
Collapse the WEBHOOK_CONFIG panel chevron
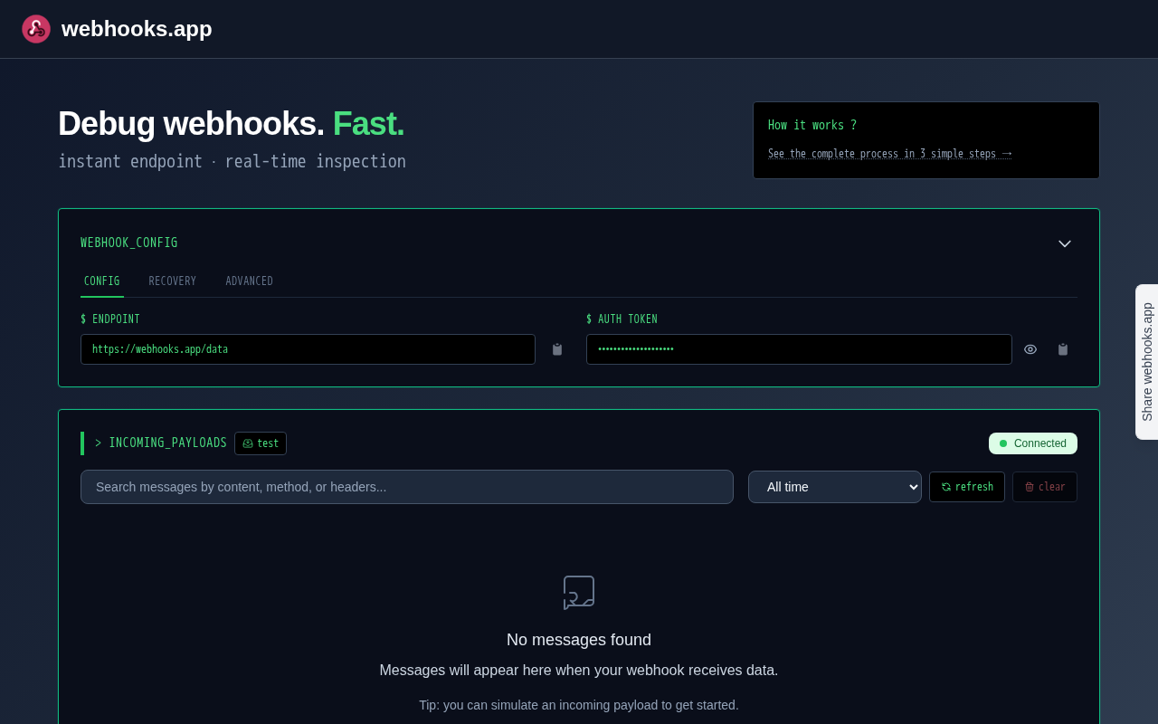pyautogui.click(x=1065, y=243)
